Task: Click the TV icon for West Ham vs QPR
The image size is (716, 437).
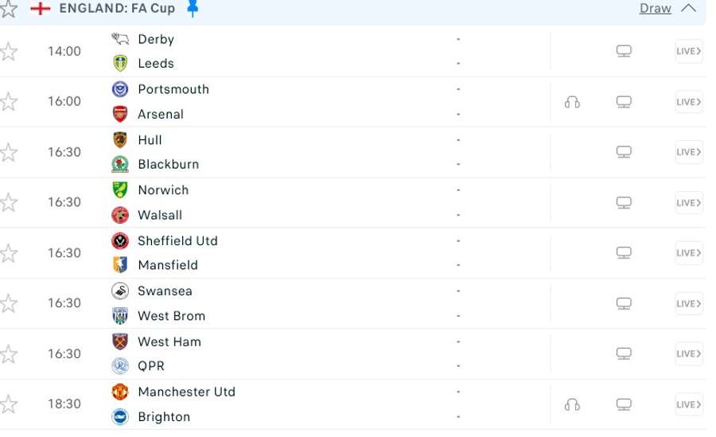Action: (624, 353)
